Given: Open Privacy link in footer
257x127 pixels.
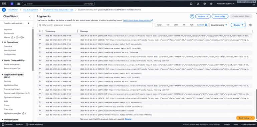Looking at the screenshot, I should coord(227,125).
